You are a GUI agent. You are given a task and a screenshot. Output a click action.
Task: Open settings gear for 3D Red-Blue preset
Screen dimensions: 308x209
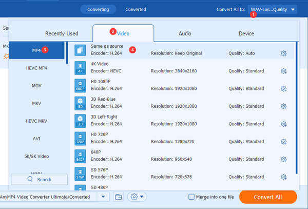[x=283, y=106]
